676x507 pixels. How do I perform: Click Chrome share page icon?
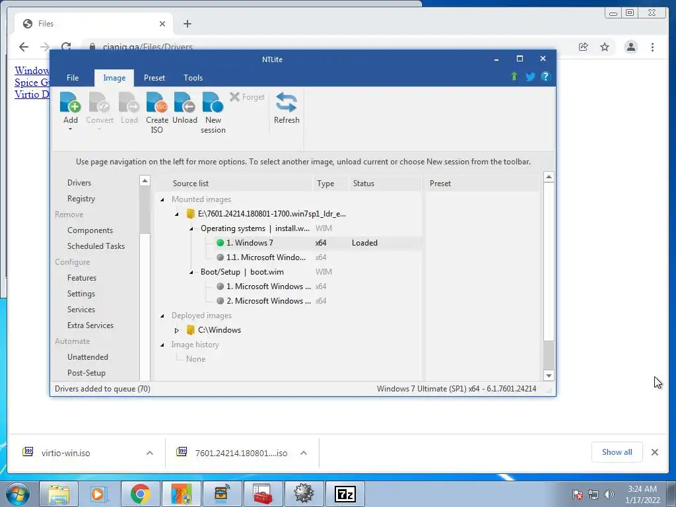pyautogui.click(x=583, y=47)
